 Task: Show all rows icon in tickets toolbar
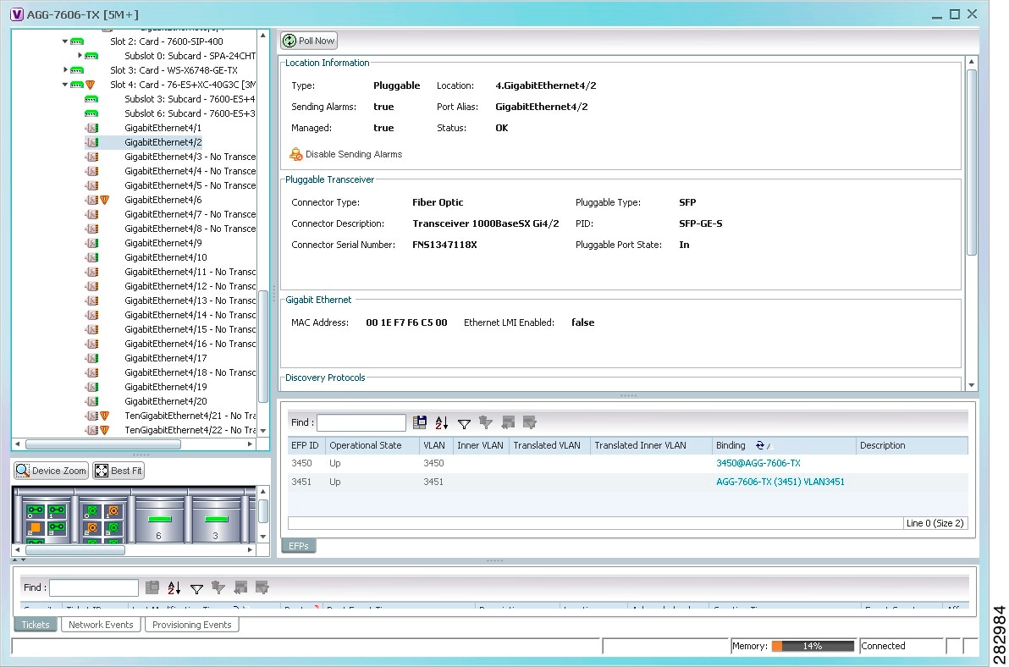point(240,587)
